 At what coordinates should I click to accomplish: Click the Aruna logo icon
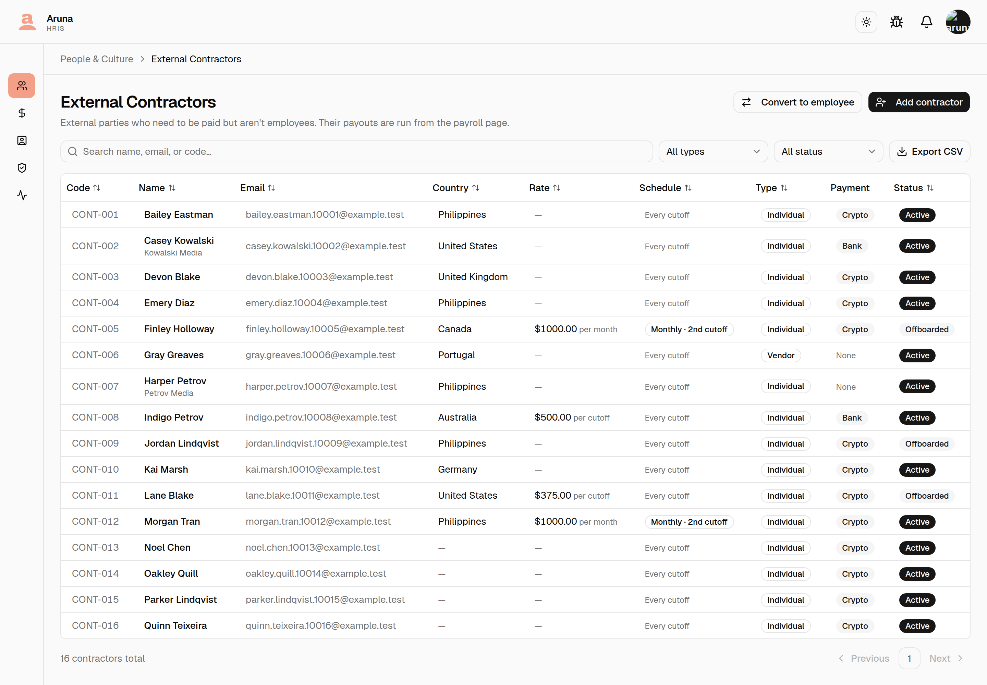[27, 22]
